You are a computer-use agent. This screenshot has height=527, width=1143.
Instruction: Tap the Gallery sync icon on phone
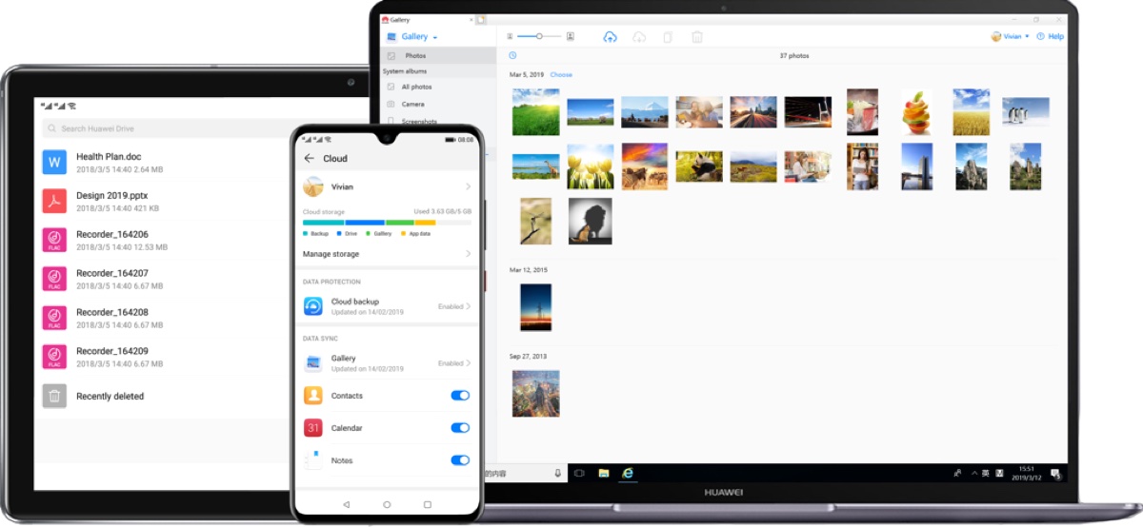click(x=313, y=363)
